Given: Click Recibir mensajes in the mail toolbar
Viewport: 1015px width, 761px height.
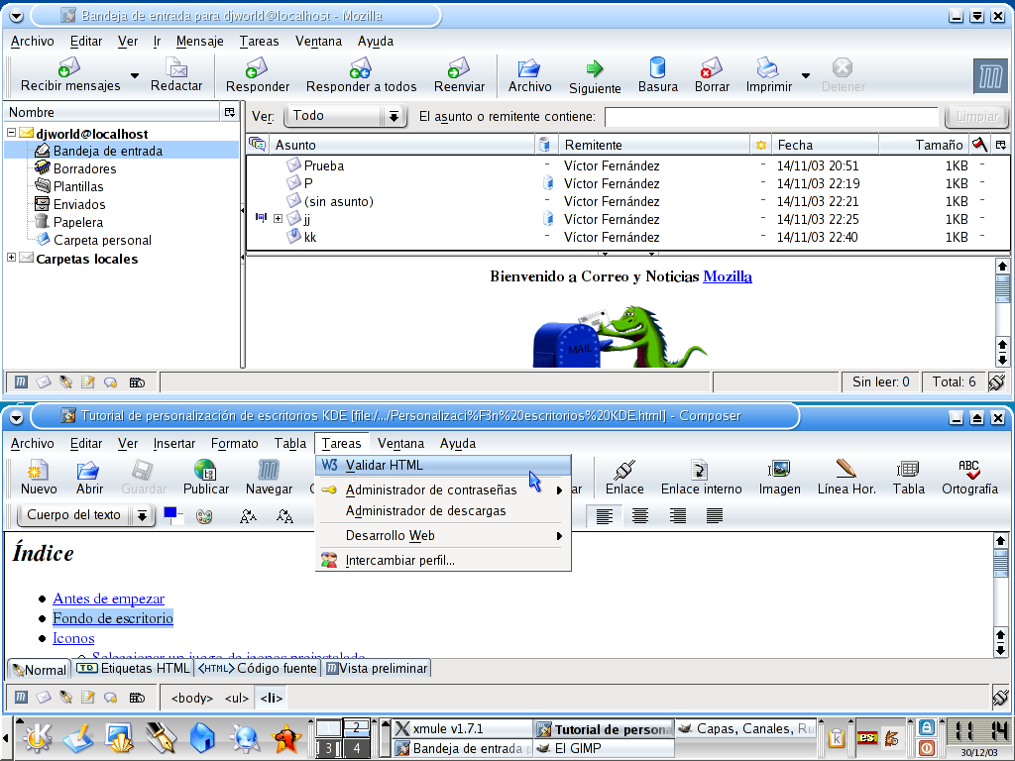Looking at the screenshot, I should point(70,75).
